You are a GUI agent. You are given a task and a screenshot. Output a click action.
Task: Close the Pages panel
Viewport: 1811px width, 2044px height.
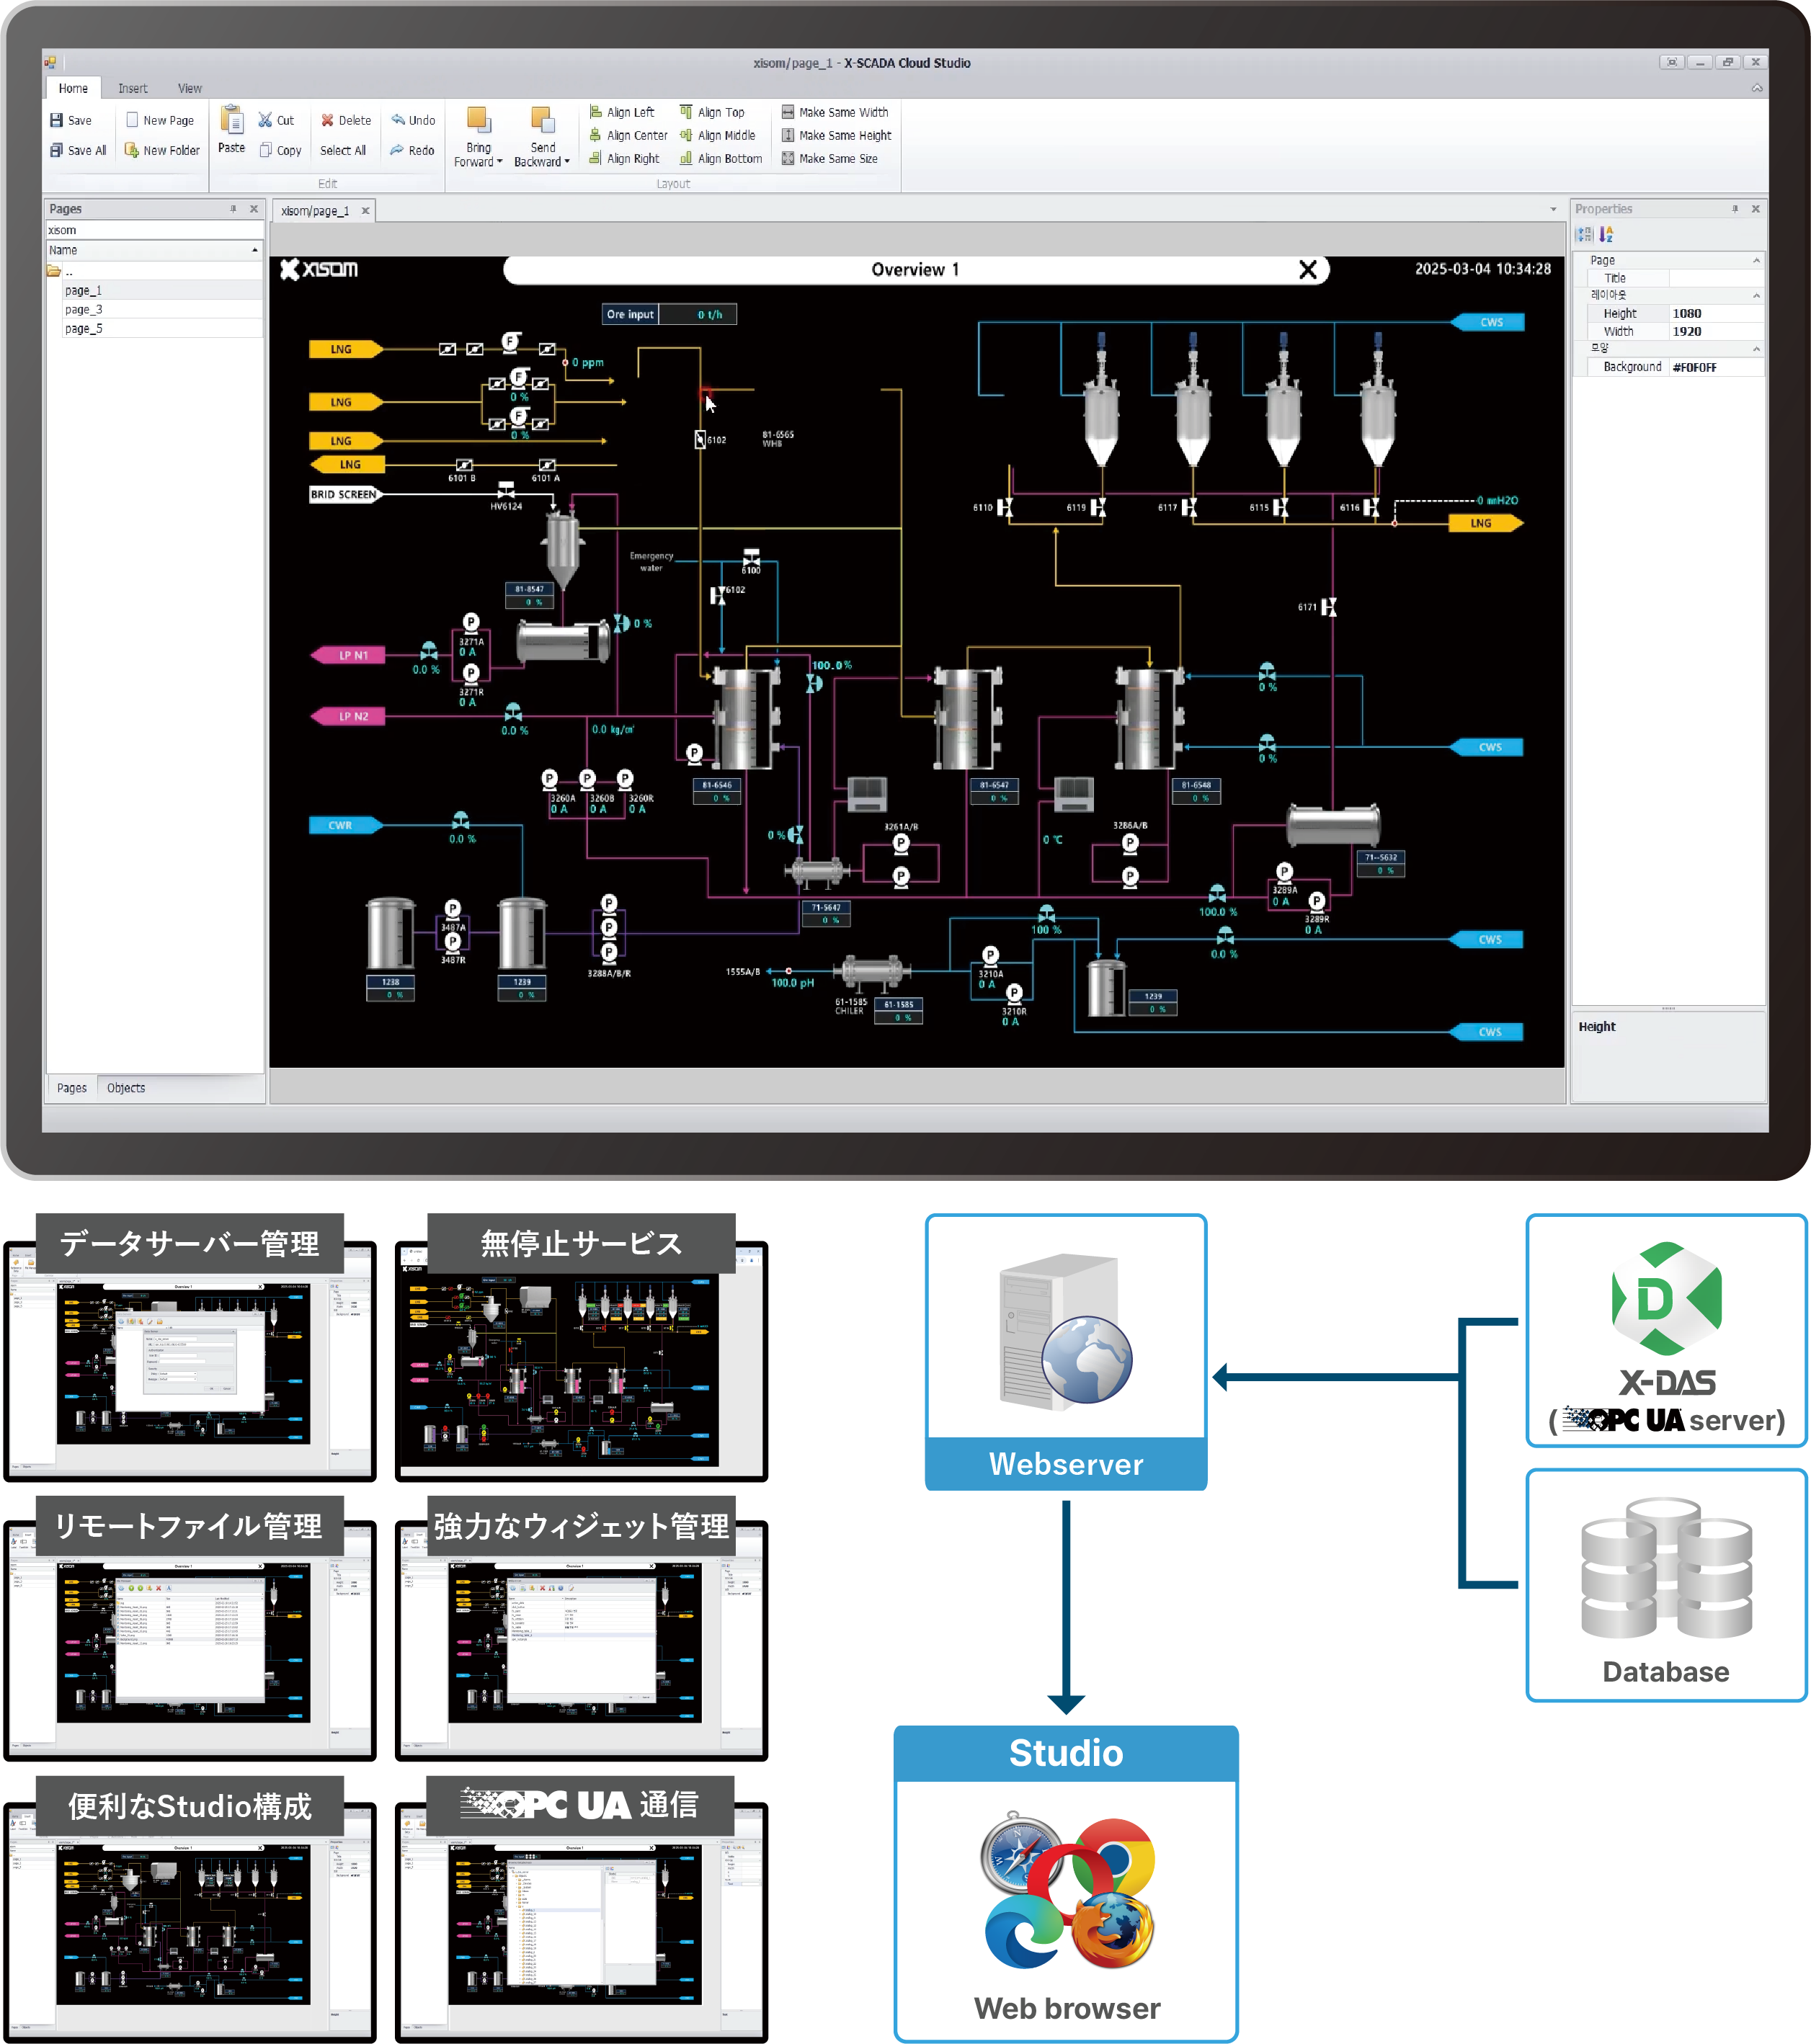point(254,209)
